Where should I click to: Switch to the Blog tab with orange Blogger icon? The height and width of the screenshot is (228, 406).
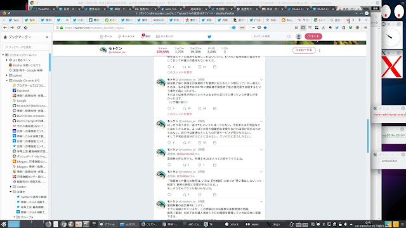point(287,20)
